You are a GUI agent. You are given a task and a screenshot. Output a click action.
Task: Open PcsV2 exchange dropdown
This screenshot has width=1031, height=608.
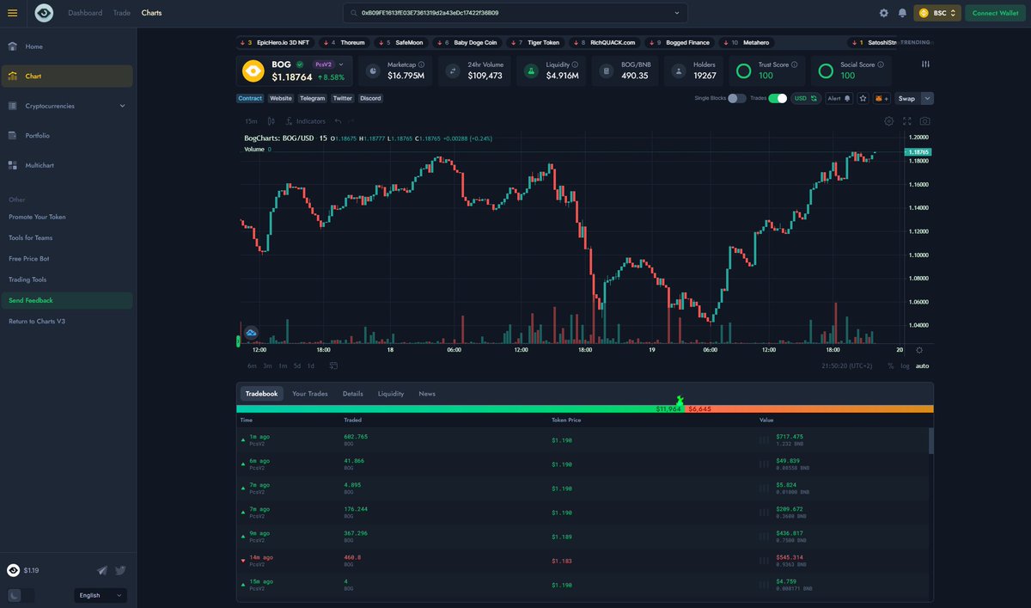pos(329,64)
